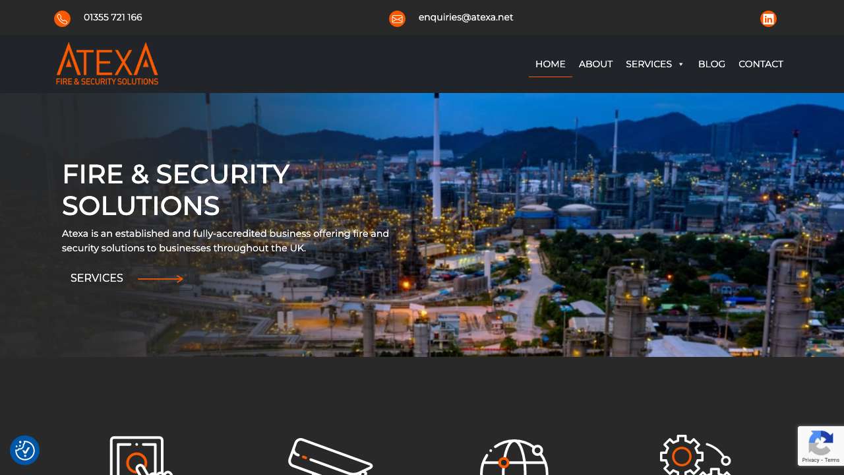Open the Home menu item
Image resolution: width=844 pixels, height=475 pixels.
click(550, 64)
